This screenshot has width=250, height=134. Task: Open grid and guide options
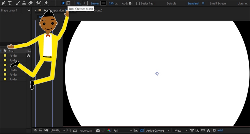pos(69,130)
